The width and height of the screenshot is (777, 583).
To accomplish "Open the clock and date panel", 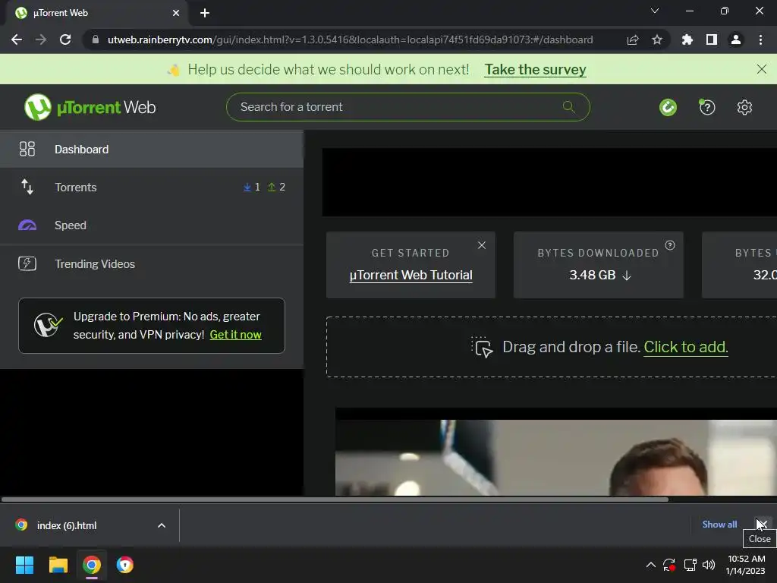I will [746, 565].
